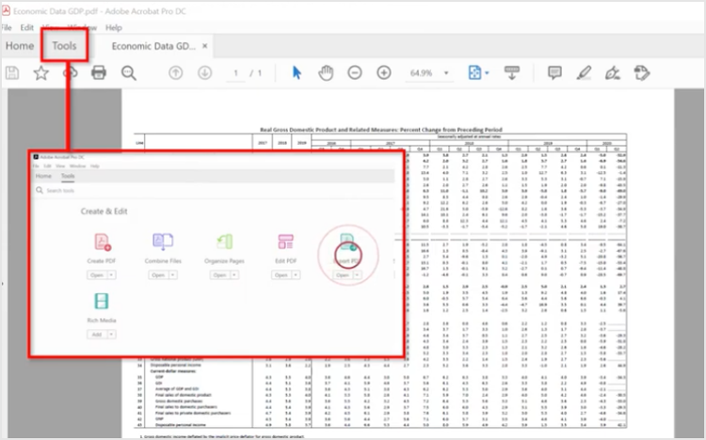Bookmark document with the star icon

41,73
